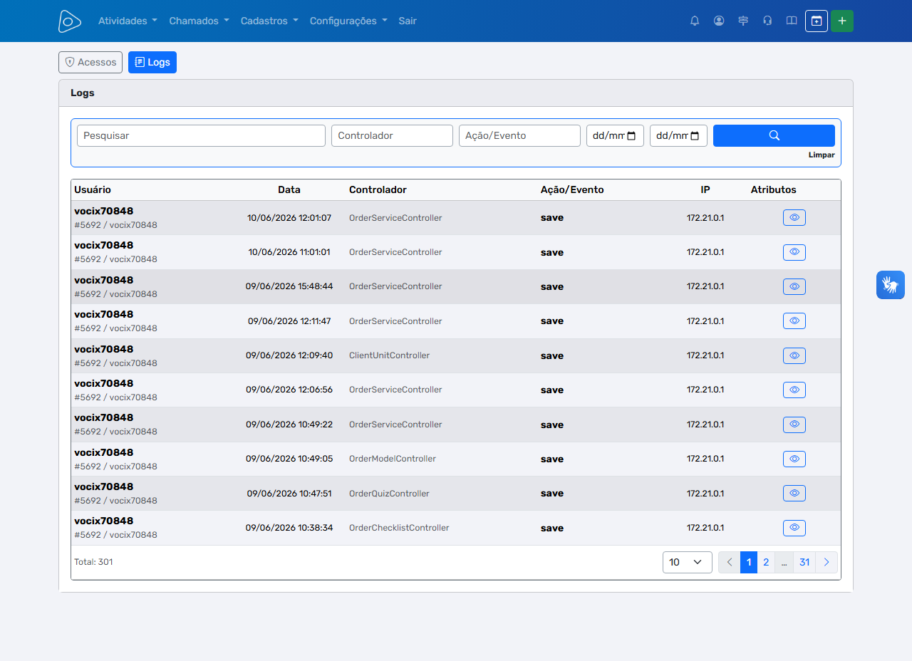Click the next page arrow
912x661 pixels.
pos(826,562)
